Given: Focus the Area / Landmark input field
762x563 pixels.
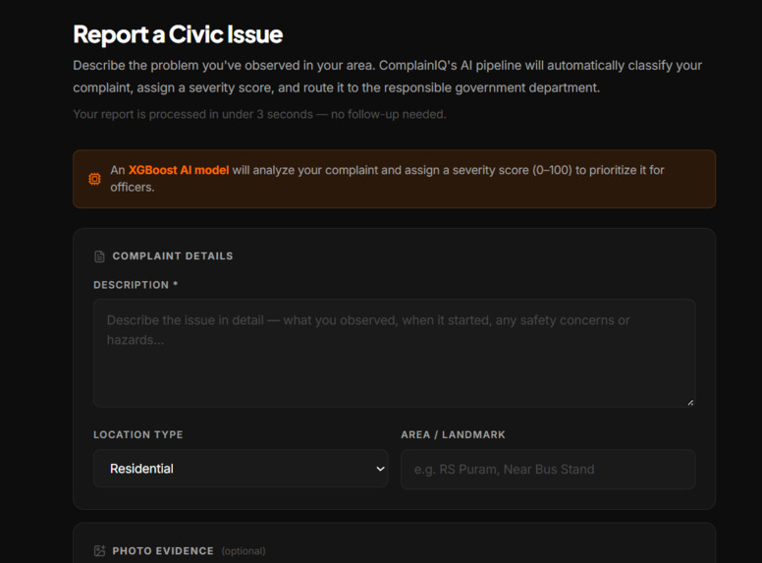Looking at the screenshot, I should [x=548, y=470].
